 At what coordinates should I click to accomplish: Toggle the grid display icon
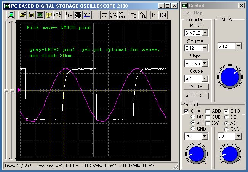pyautogui.click(x=96, y=15)
